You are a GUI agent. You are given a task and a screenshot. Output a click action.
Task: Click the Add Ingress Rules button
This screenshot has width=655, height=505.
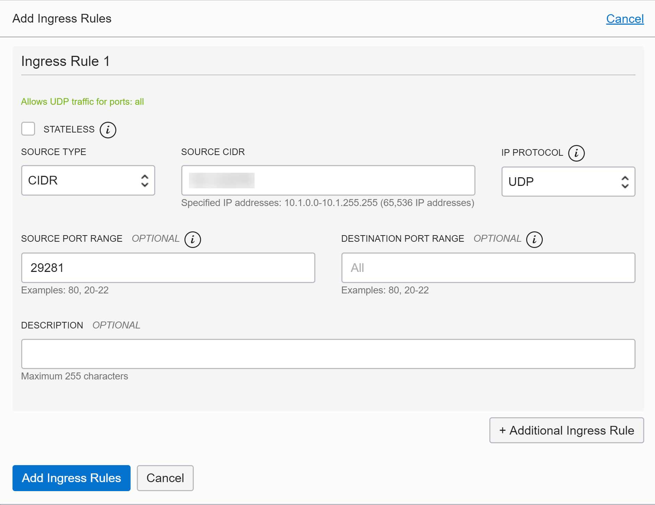tap(72, 478)
